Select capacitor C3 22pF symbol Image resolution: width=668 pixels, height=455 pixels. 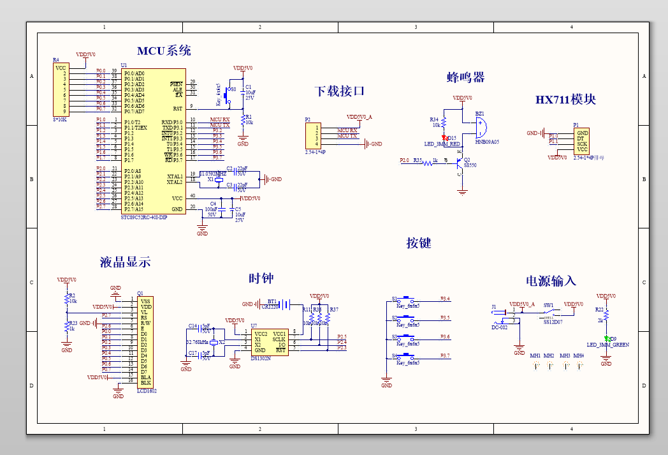coord(235,188)
